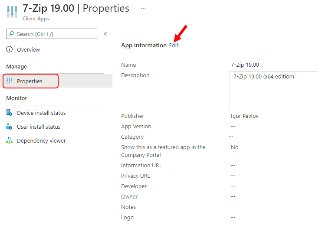This screenshot has height=228, width=332.
Task: Focus the Search (Ctrl+/) field
Action: pyautogui.click(x=52, y=34)
